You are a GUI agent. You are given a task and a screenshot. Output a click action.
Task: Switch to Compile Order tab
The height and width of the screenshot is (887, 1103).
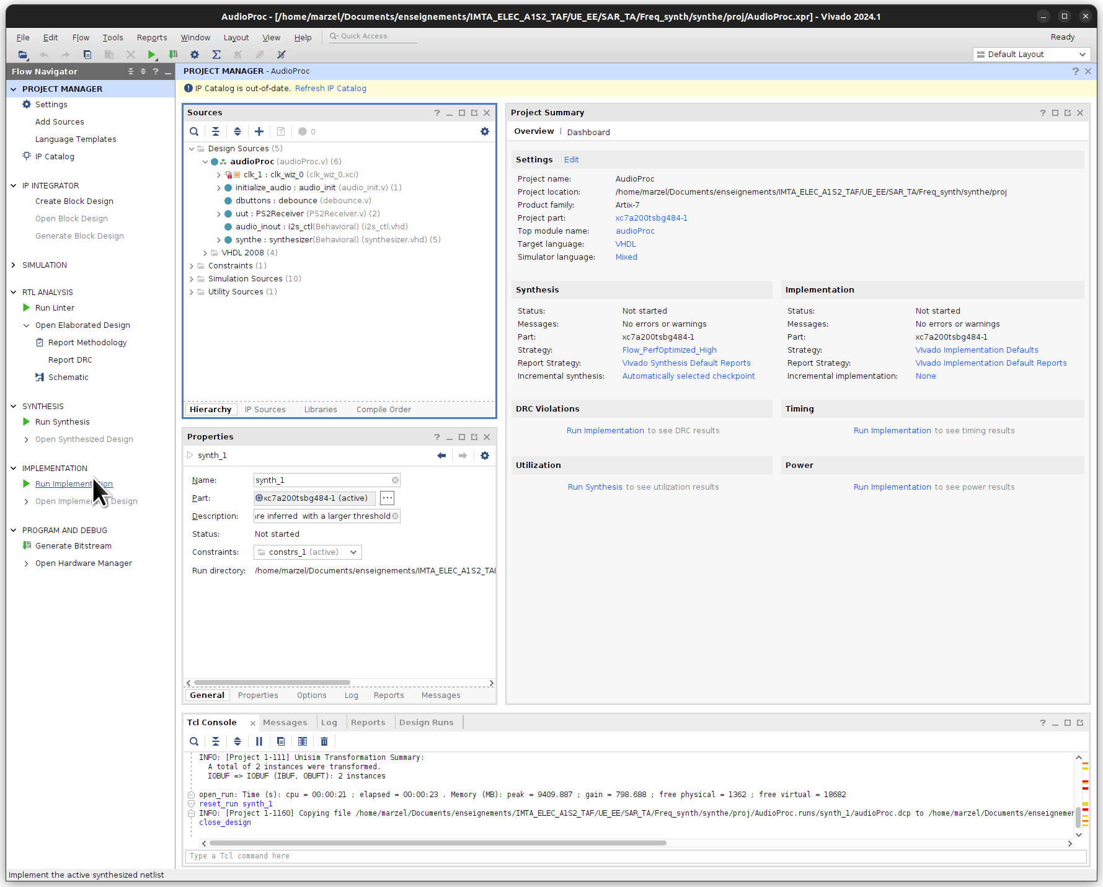click(x=384, y=410)
